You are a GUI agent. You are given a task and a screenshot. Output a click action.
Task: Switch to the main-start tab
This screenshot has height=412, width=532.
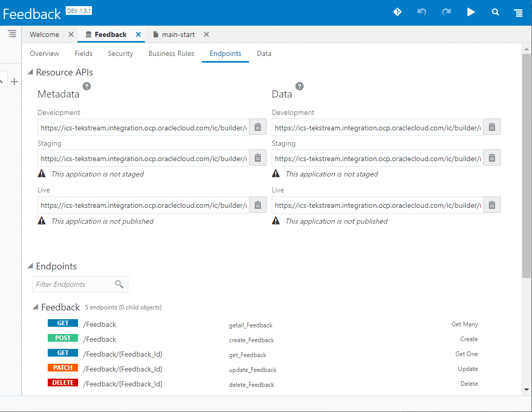(x=179, y=34)
